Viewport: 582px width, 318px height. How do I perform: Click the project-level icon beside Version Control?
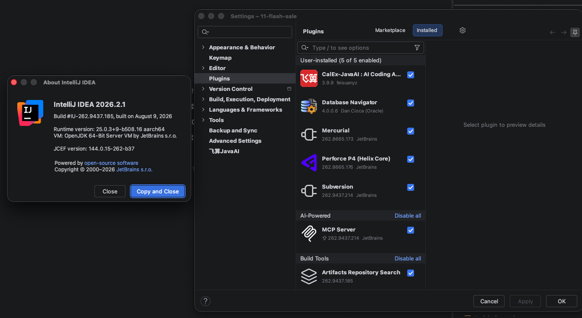click(289, 89)
